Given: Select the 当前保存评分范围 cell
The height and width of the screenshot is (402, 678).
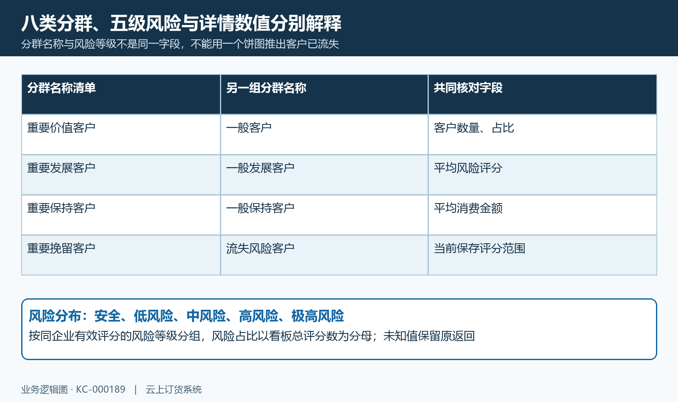Looking at the screenshot, I should (542, 255).
